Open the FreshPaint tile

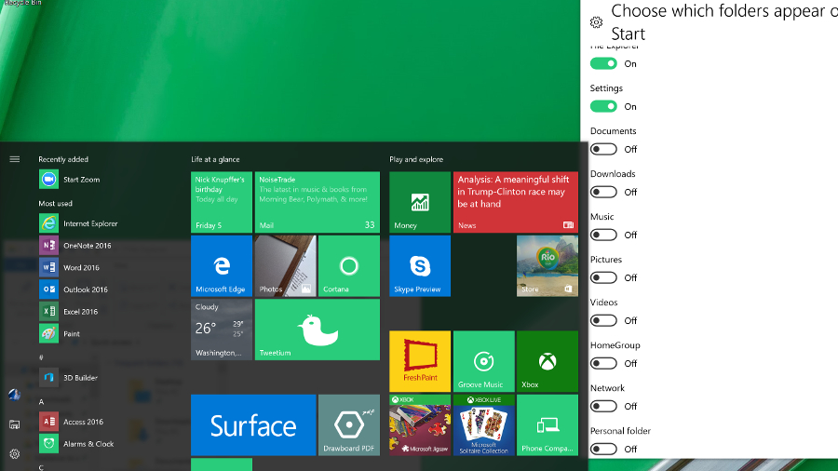tap(420, 361)
